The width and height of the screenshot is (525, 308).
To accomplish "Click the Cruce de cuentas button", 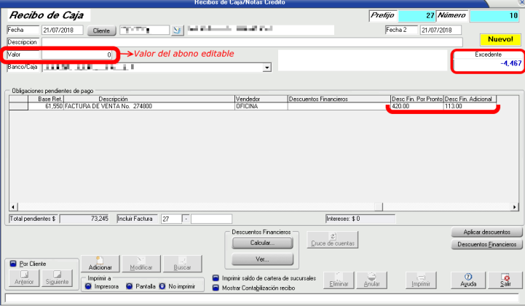I will point(331,240).
